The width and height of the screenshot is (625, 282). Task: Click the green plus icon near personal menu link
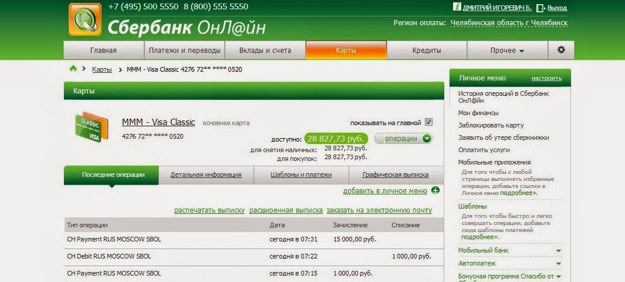coord(435,191)
